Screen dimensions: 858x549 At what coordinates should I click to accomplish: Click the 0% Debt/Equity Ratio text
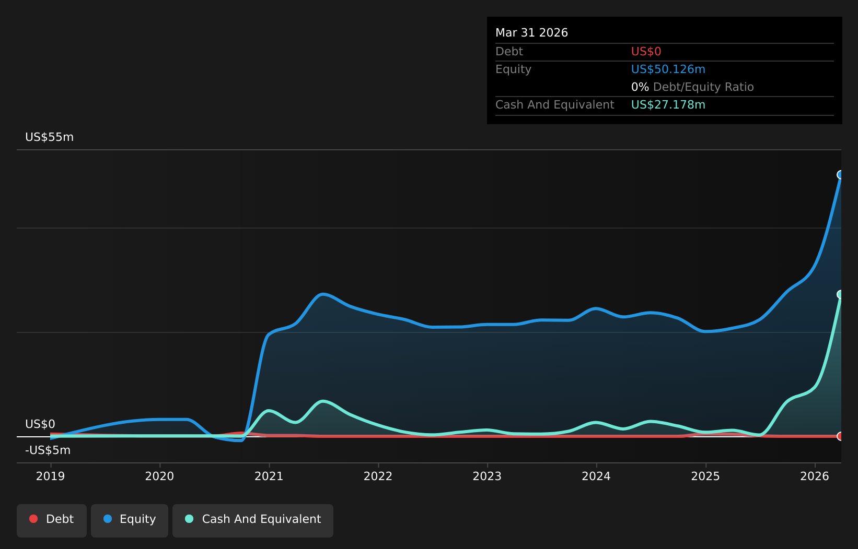(692, 87)
